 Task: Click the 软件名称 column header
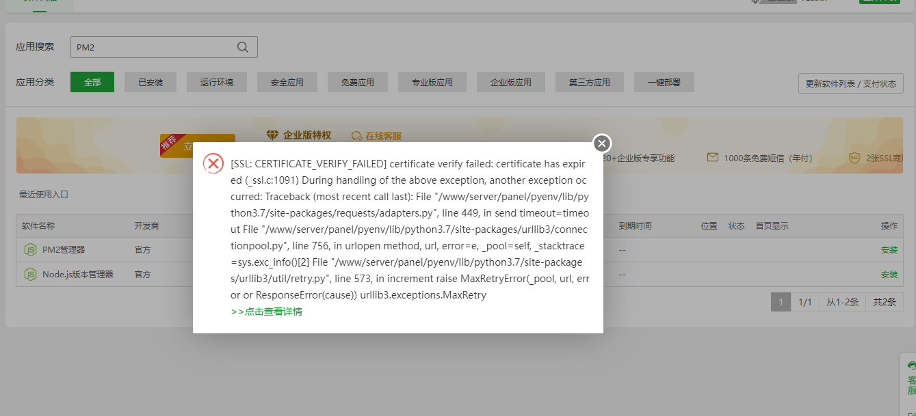tap(38, 225)
